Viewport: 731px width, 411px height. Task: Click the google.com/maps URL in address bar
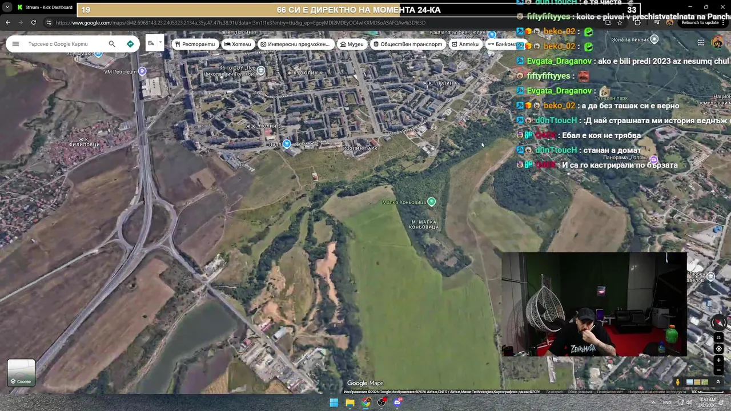tap(240, 23)
